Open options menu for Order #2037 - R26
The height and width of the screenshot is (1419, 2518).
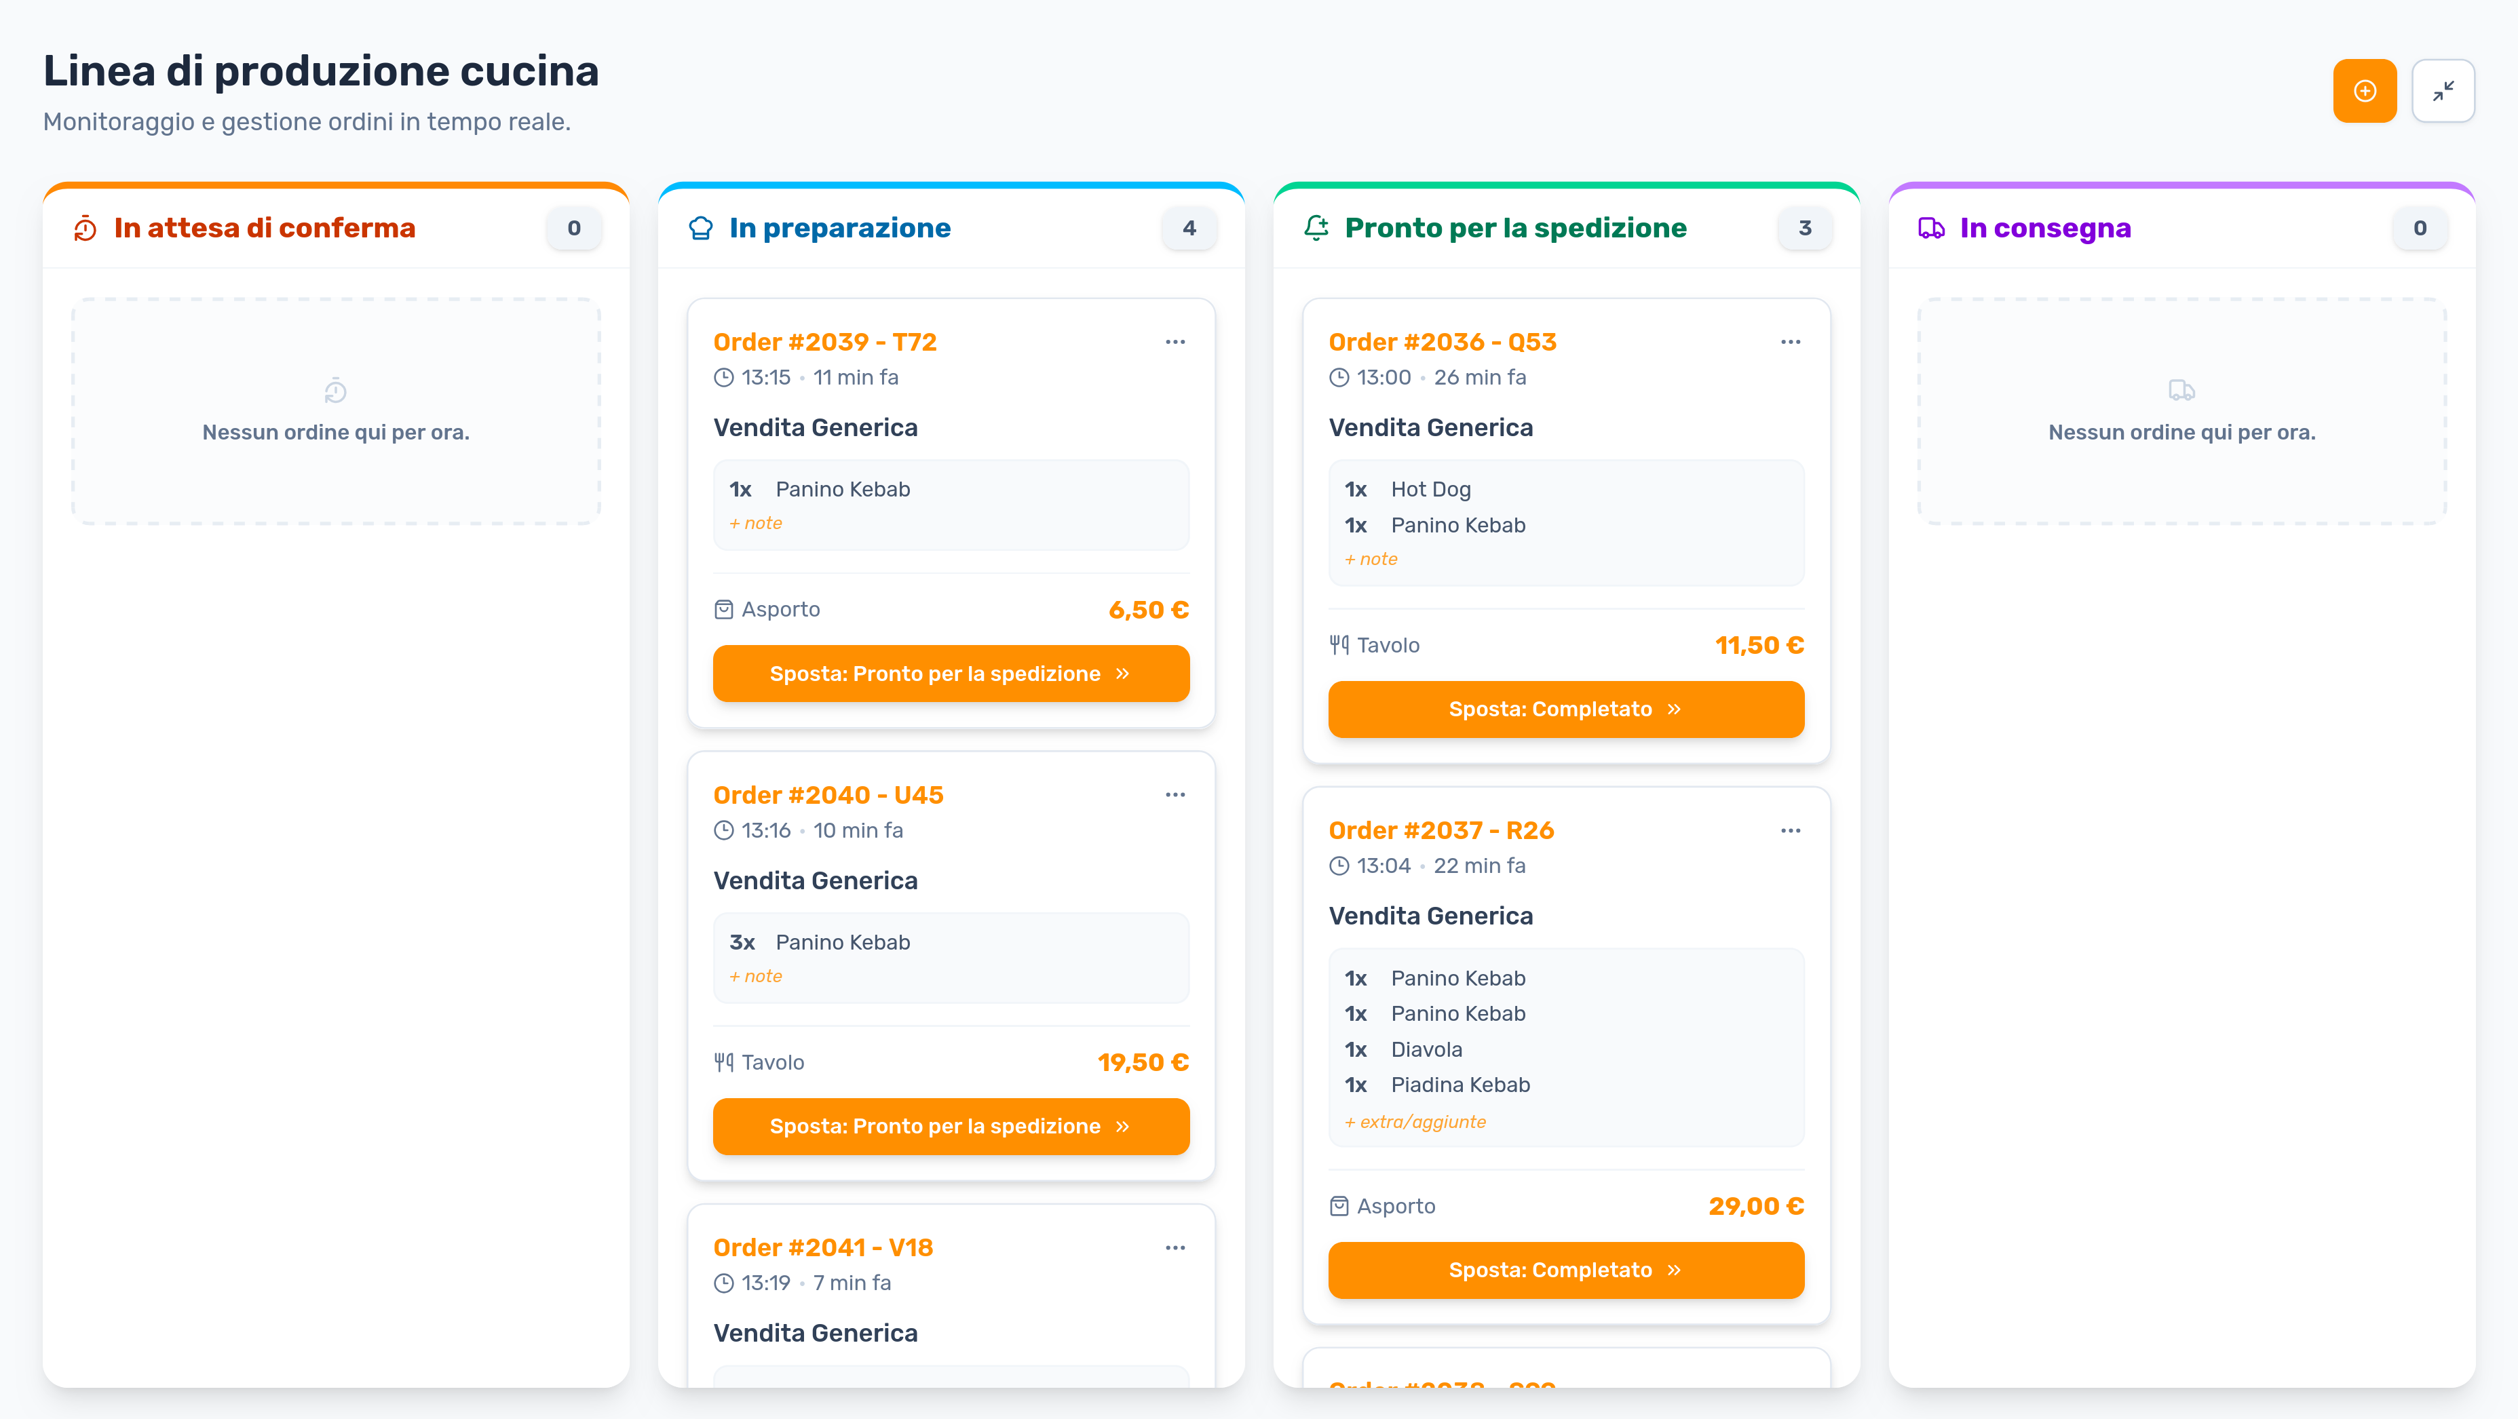coord(1790,831)
